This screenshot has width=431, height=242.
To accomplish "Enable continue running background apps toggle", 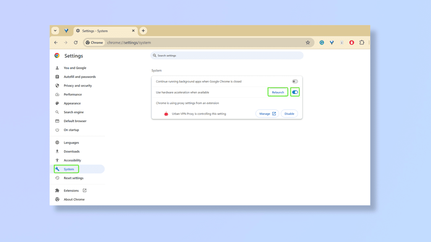I will 295,81.
